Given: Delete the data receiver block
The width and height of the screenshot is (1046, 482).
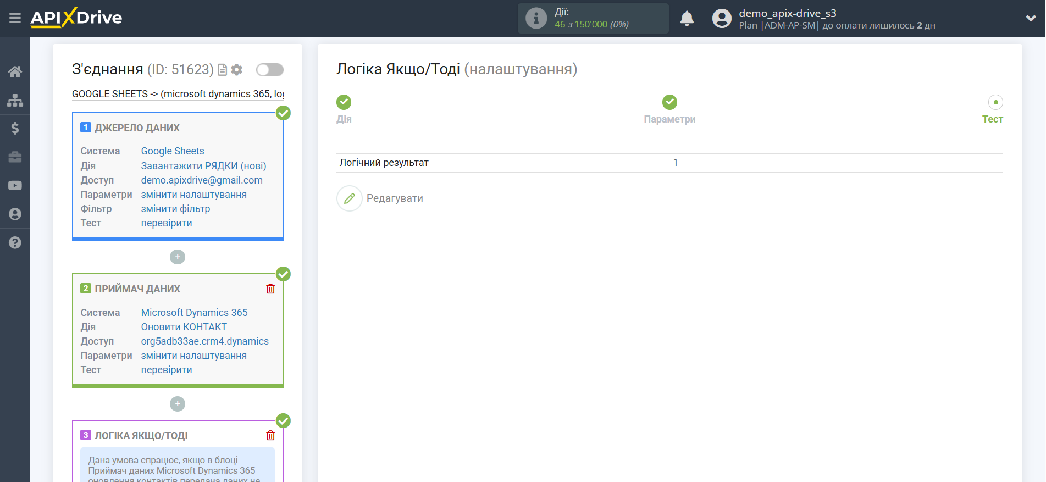Looking at the screenshot, I should coord(270,289).
